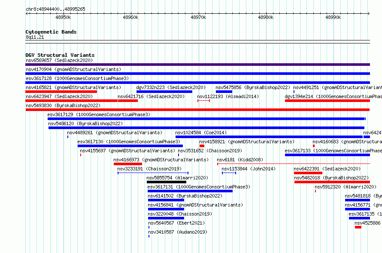Click the black nsv5855754 variant bar
Image resolution: width=382 pixels, height=253 pixels.
tap(167, 182)
